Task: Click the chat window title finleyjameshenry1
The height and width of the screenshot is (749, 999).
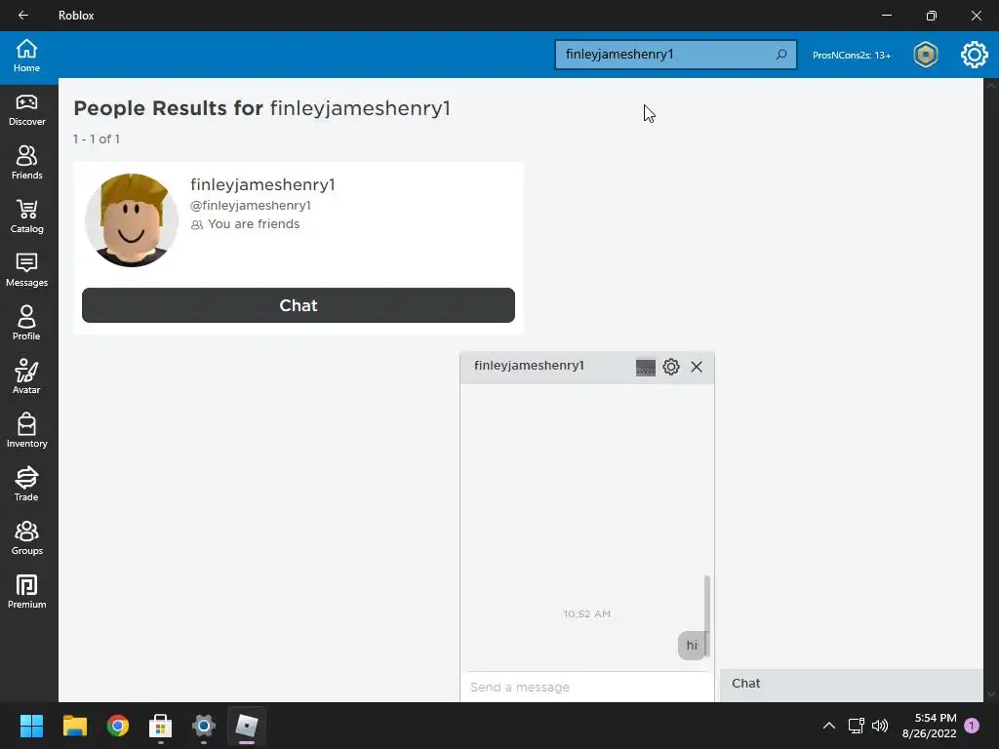Action: click(529, 366)
